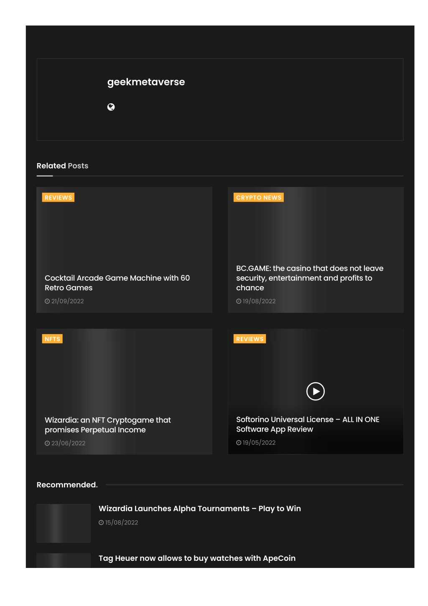Select the CRYPTO NEWS category tag
The image size is (428, 606).
coord(259,197)
